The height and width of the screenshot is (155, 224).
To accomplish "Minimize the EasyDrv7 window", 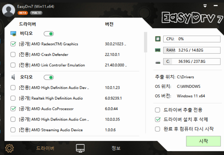I will coord(216,6).
